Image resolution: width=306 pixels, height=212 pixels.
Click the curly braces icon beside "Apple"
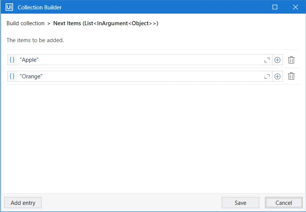(12, 60)
